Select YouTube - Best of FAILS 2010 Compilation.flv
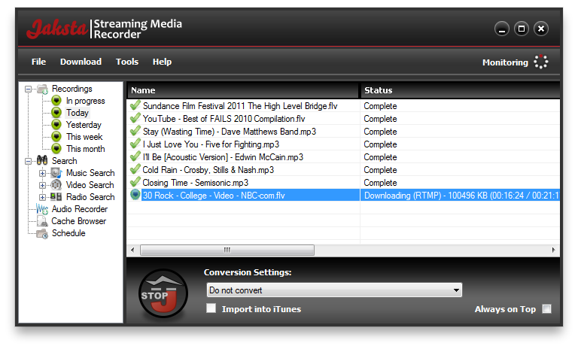The width and height of the screenshot is (578, 349). (x=224, y=119)
